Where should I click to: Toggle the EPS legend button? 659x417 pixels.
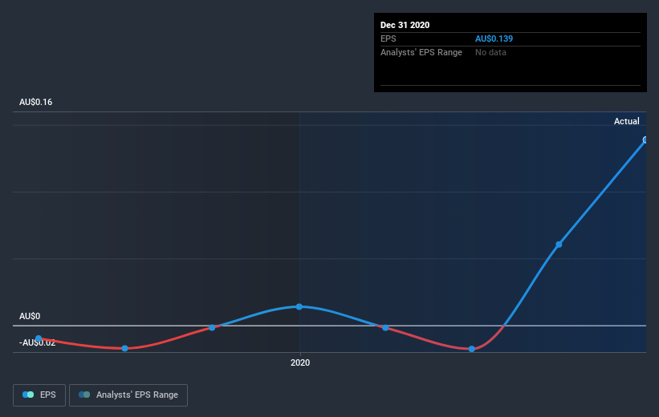[39, 395]
